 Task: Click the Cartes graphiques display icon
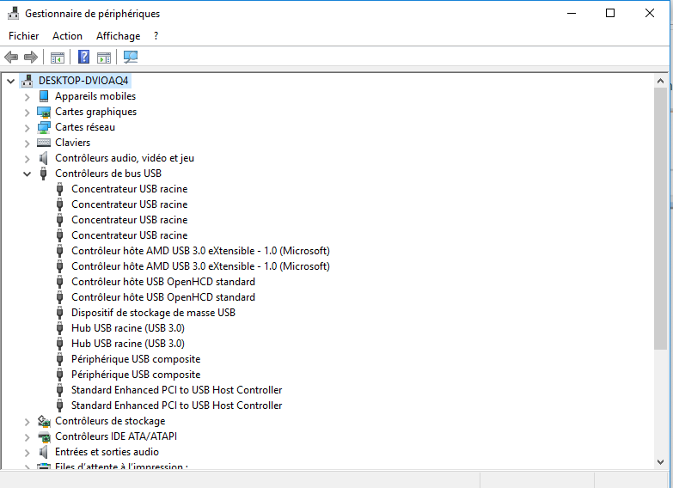click(43, 112)
